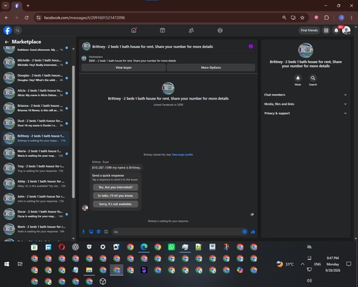The image size is (358, 287).
Task: Open Michelle's 2 beds 1 bath conversation
Action: pyautogui.click(x=36, y=62)
